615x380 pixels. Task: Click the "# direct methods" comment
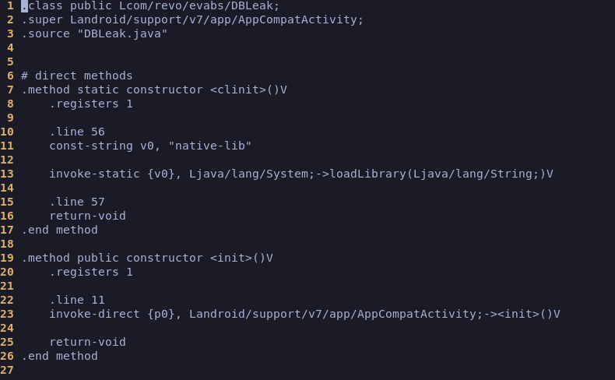(76, 76)
